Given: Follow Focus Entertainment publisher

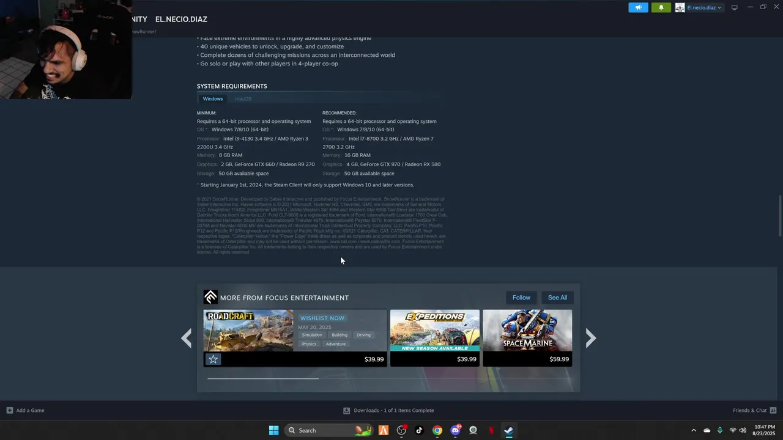Looking at the screenshot, I should pyautogui.click(x=521, y=298).
